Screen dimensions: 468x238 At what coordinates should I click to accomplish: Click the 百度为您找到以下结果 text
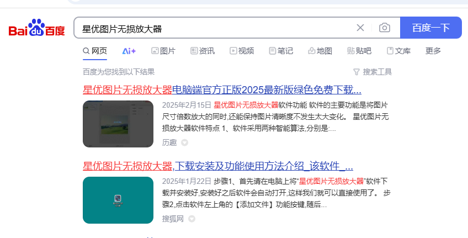(119, 72)
